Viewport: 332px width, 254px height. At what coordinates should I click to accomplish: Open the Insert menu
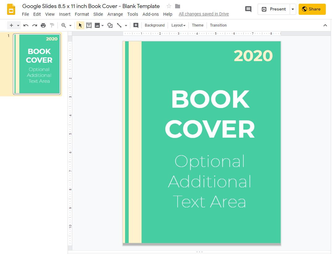point(65,14)
